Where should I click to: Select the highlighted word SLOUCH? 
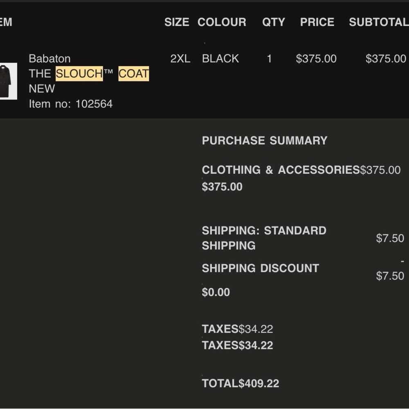click(x=79, y=74)
